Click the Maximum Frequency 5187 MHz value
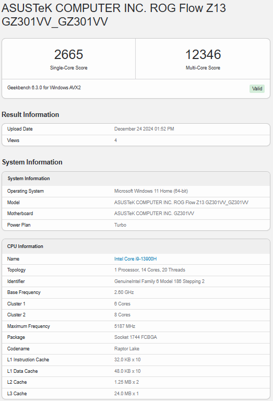Viewport: 273px width, 401px height. click(x=125, y=326)
